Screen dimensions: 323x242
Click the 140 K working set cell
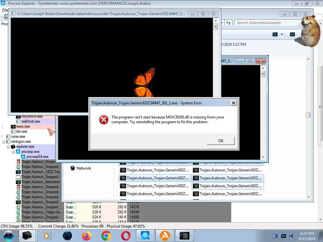point(122,217)
